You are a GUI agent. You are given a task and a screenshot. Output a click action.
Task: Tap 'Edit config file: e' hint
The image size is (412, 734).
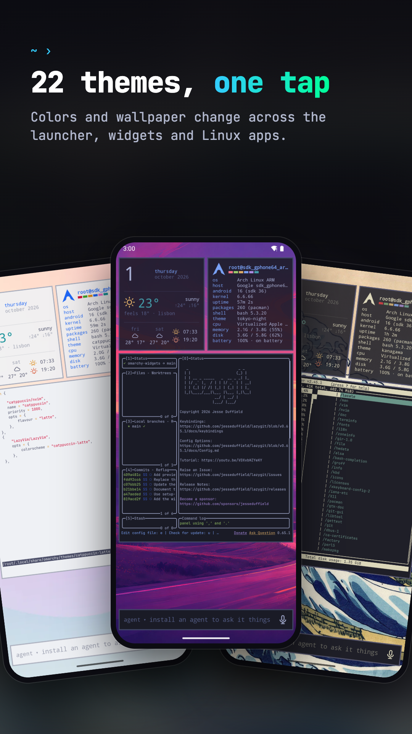(x=142, y=533)
